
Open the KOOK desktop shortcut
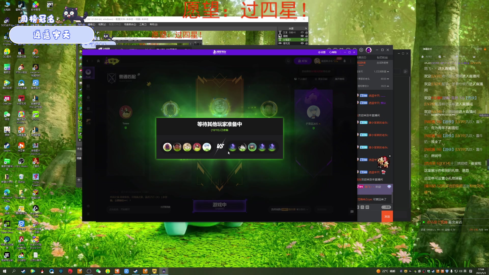click(36, 116)
